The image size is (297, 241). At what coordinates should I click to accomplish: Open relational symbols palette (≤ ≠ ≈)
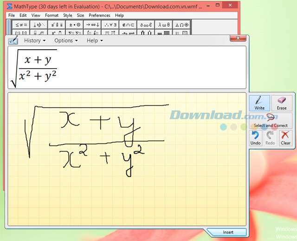click(x=21, y=24)
